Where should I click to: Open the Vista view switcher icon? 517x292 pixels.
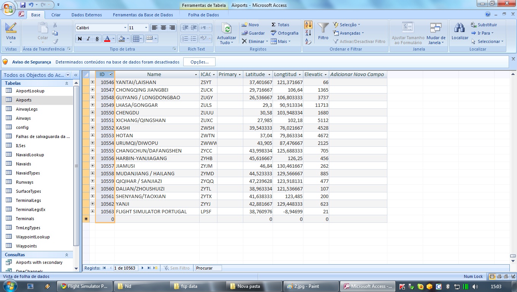[11, 29]
